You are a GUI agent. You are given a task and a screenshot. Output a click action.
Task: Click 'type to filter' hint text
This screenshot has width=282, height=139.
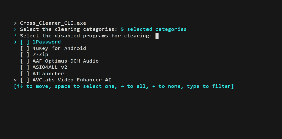pos(209,86)
